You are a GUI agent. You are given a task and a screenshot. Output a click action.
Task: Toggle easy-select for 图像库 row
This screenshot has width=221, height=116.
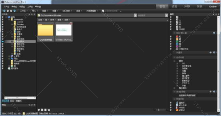[171, 103]
